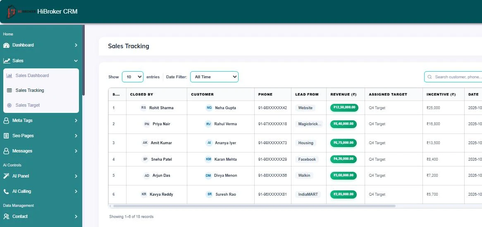Click Arjun Das's AD avatar
This screenshot has width=482, height=227.
point(147,176)
